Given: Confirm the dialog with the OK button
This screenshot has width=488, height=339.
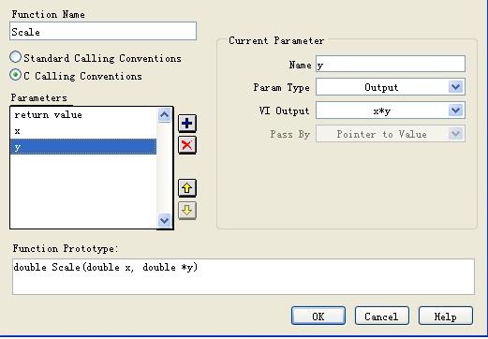Looking at the screenshot, I should (x=318, y=317).
